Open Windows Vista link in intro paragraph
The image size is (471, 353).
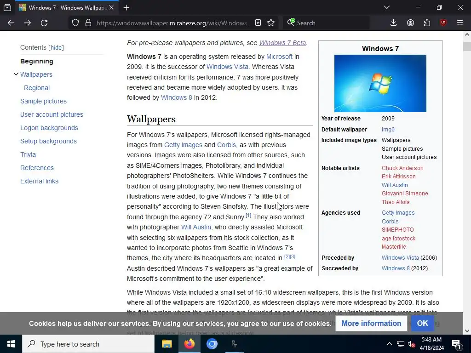pos(227,67)
